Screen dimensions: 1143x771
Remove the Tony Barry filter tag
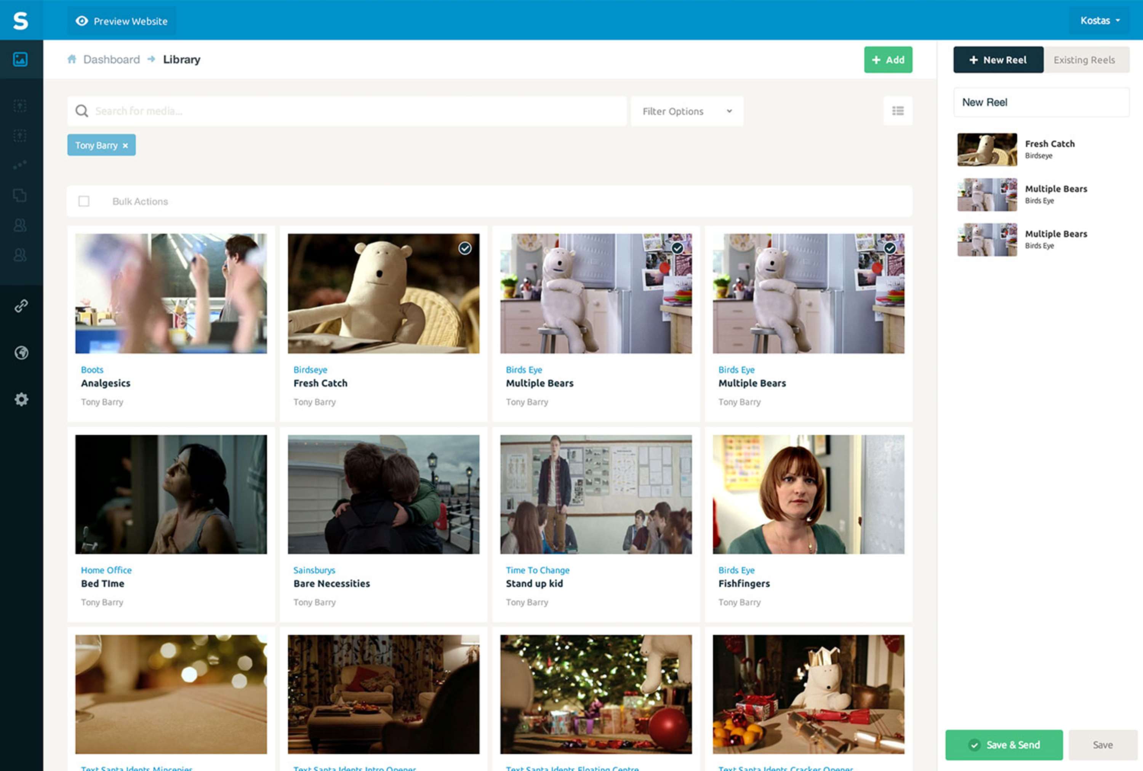tap(125, 146)
